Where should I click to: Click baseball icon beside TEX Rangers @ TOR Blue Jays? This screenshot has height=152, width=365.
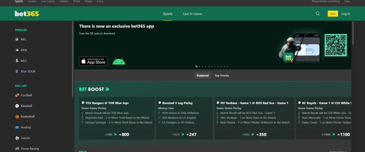tap(83, 103)
